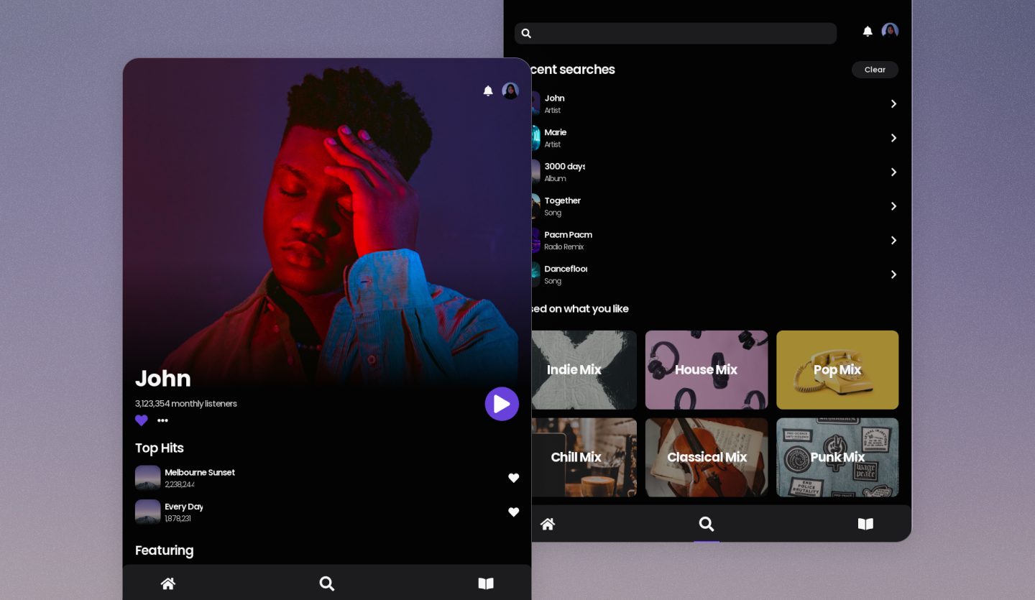Open the Pop Mix playlist tile
The image size is (1035, 600).
[837, 369]
